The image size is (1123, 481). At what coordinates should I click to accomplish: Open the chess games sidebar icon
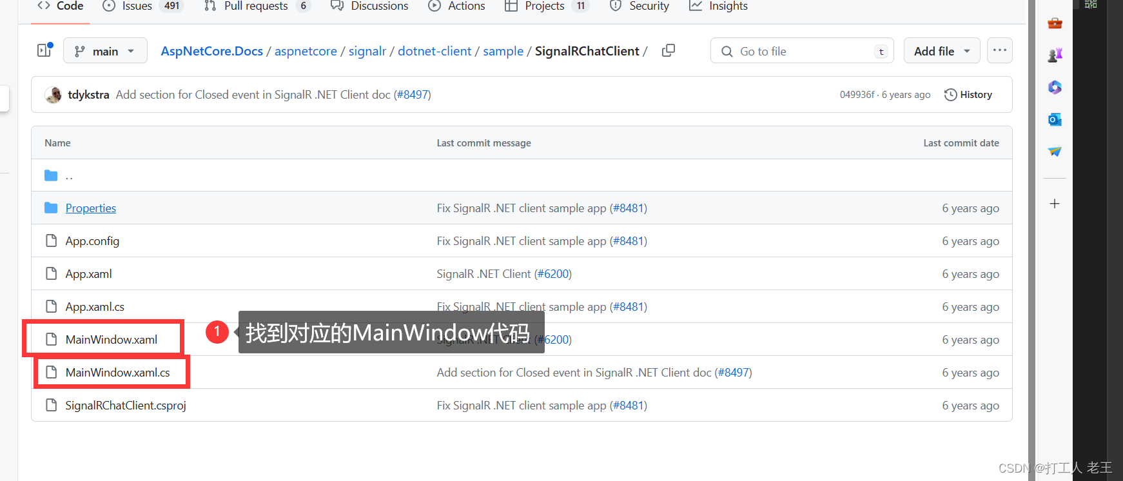[x=1055, y=55]
